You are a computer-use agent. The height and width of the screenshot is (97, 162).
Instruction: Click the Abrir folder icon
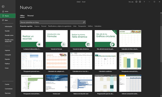click(x=3, y=20)
